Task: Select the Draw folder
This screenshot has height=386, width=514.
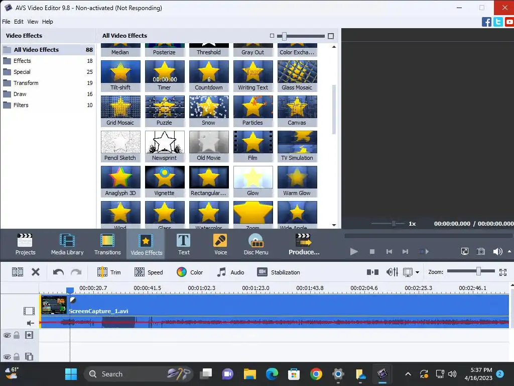Action: pyautogui.click(x=48, y=94)
